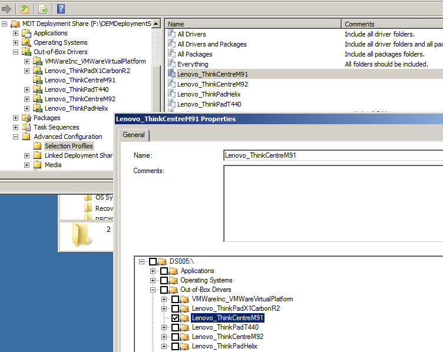Click the Lenovo_ThinkPadHelix profile icon in list
Image resolution: width=443 pixels, height=352 pixels.
click(171, 94)
